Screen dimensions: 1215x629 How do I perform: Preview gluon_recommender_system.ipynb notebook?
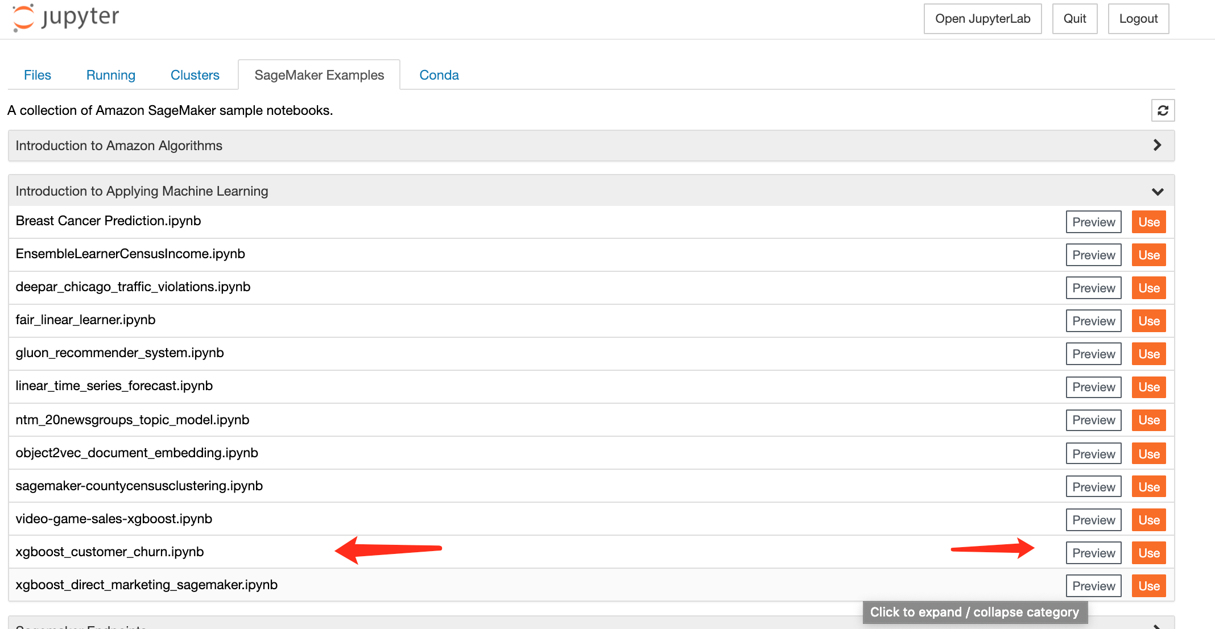pos(1093,354)
